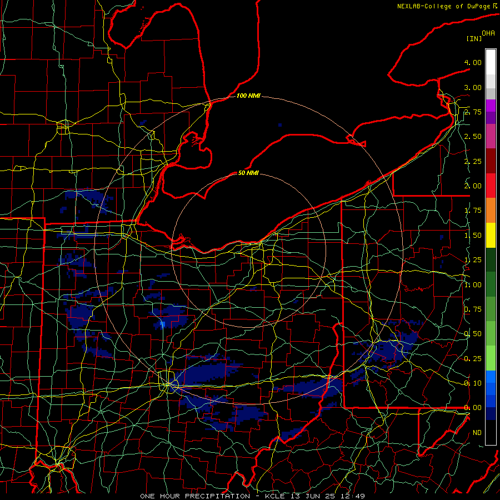Select the bright red swatch beside 2.00

pos(491,186)
